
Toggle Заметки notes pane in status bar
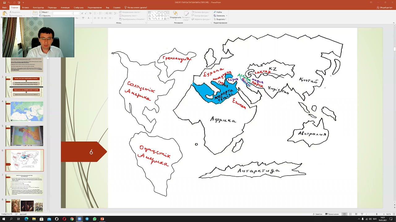(x=317, y=214)
